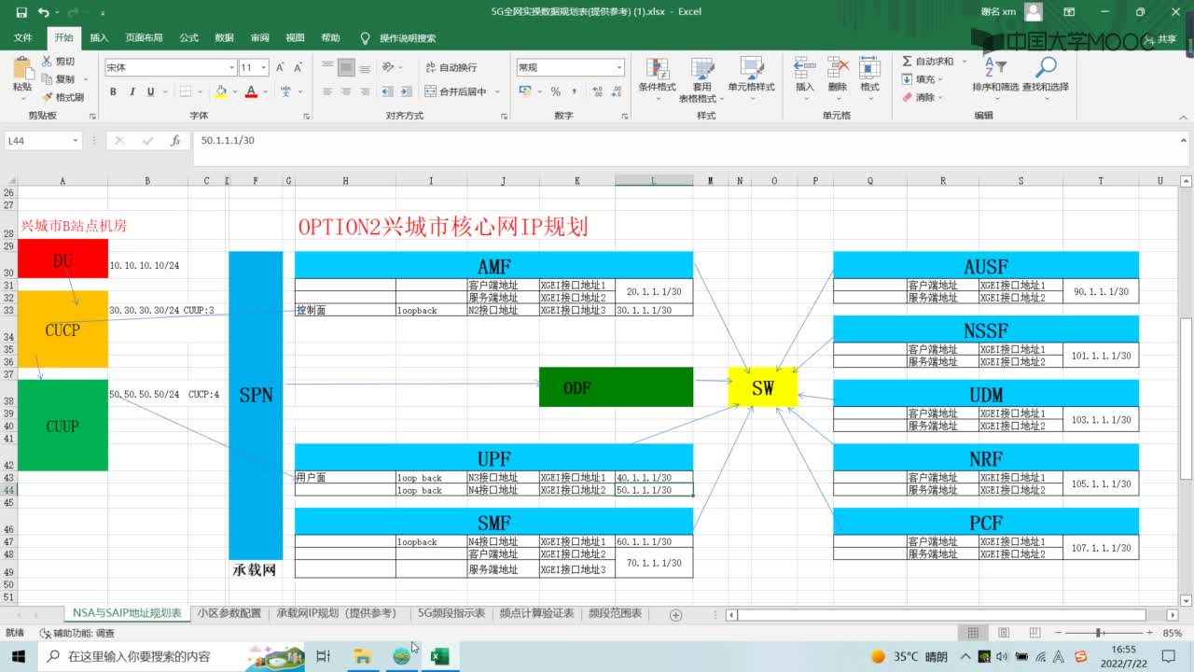Click the accounting number format icon

(x=524, y=91)
